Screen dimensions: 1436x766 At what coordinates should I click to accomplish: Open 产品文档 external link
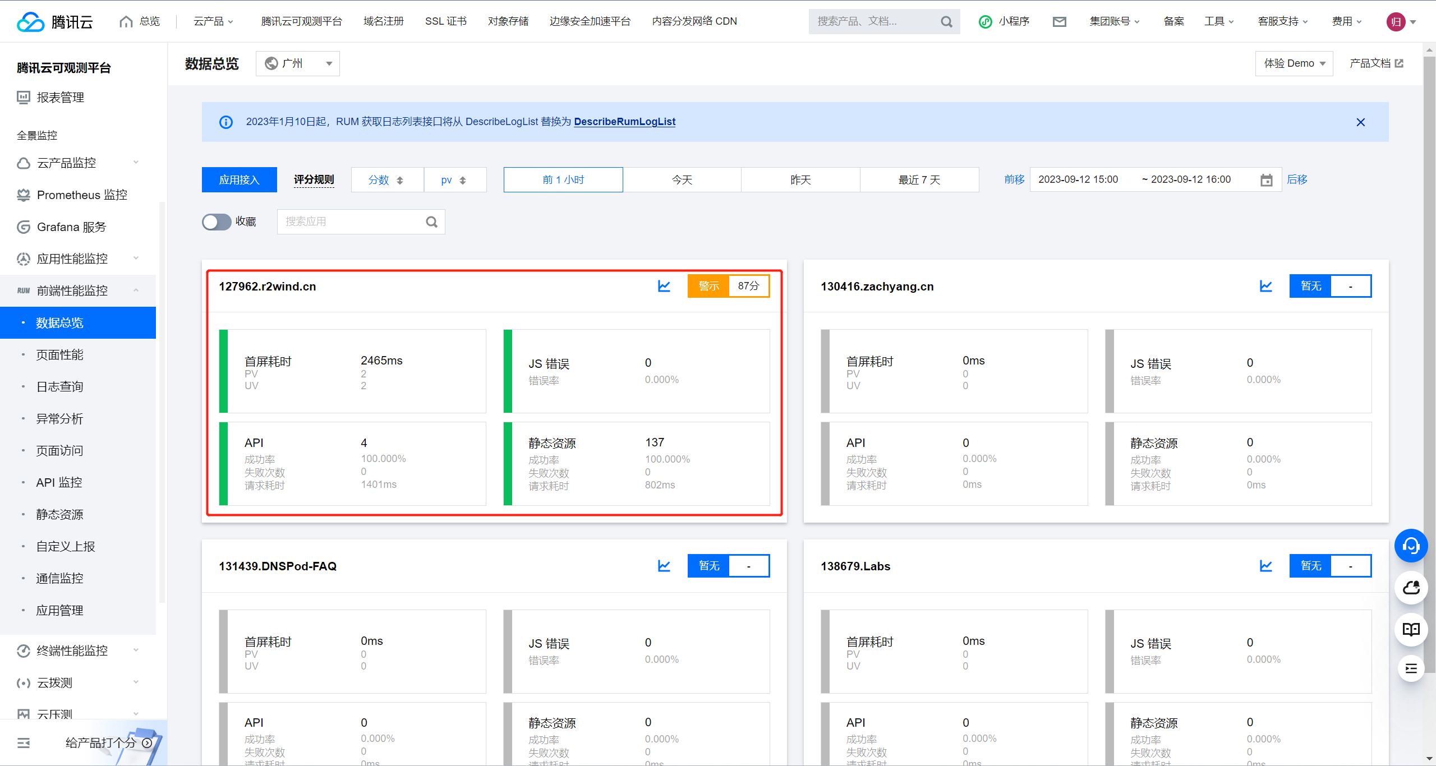tap(1376, 63)
